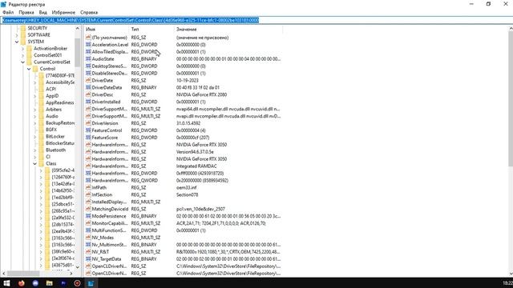Image resolution: width=513 pixels, height=288 pixels.
Task: Select the SECURITY folder icon
Action: click(23, 28)
